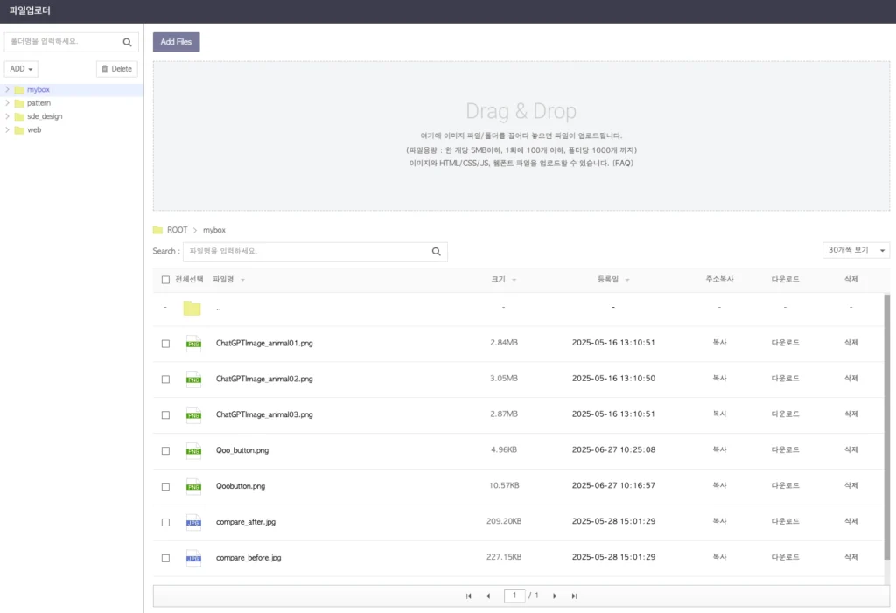Click the web folder icon in tree

[x=19, y=130]
